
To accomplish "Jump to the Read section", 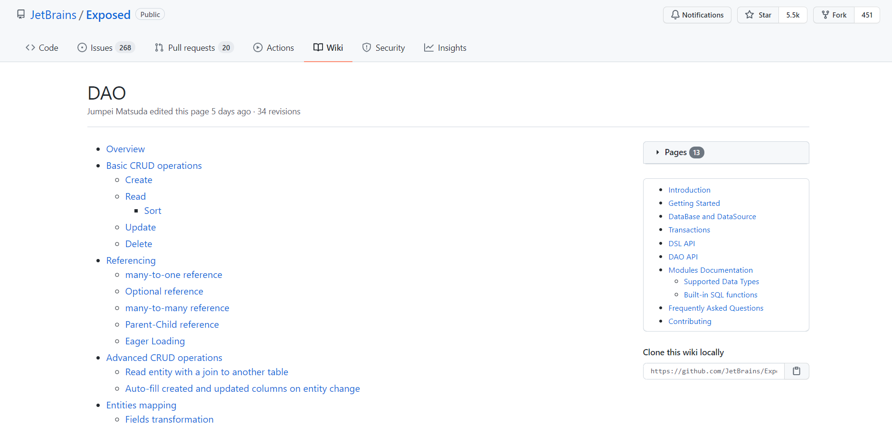I will 135,196.
